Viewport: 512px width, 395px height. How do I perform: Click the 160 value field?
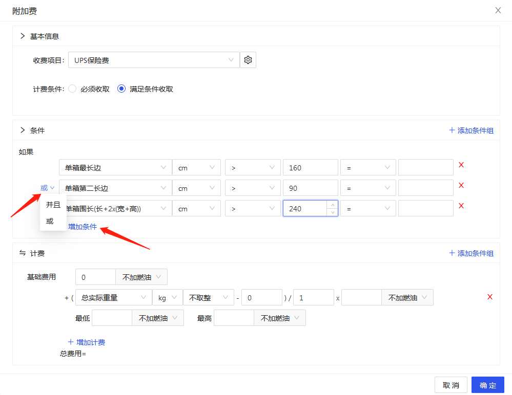pyautogui.click(x=310, y=167)
